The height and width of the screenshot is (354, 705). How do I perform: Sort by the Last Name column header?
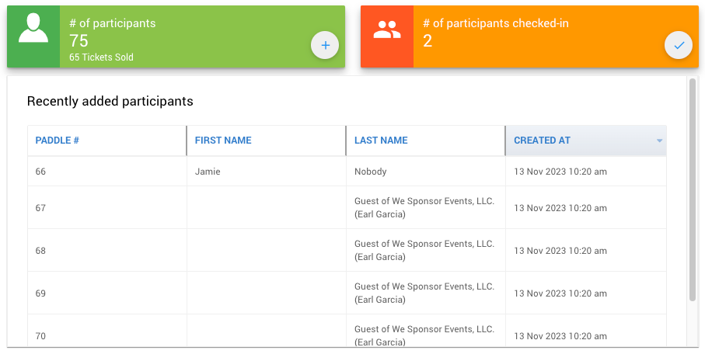381,141
